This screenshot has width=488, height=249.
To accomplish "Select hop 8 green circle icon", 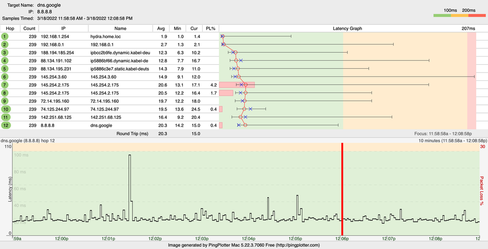I will pyautogui.click(x=5, y=93).
